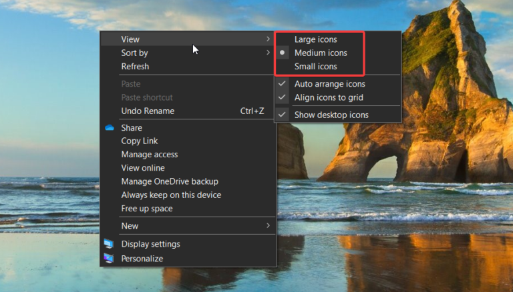Click Refresh in the context menu
The height and width of the screenshot is (292, 513).
(x=135, y=67)
